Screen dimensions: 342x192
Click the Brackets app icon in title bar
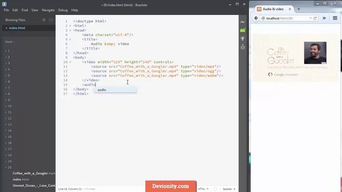tap(4, 4)
